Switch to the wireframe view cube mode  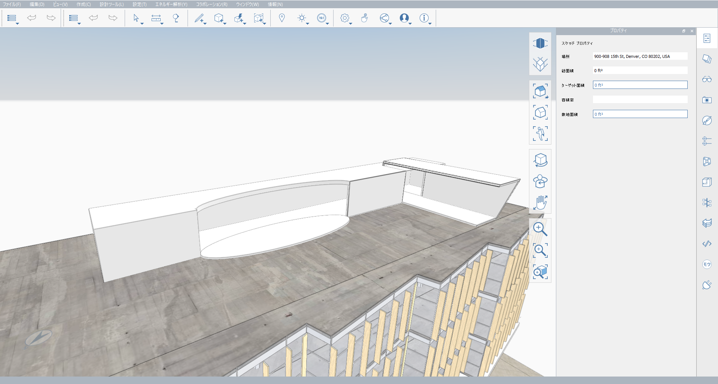(x=540, y=64)
